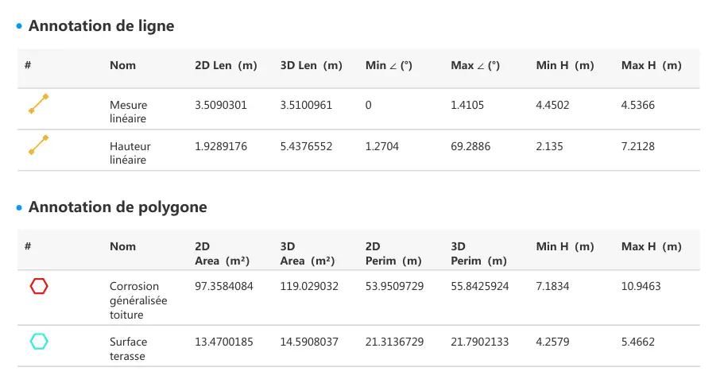The width and height of the screenshot is (724, 379).
Task: Click the Annotation de ligne heading
Action: click(101, 25)
